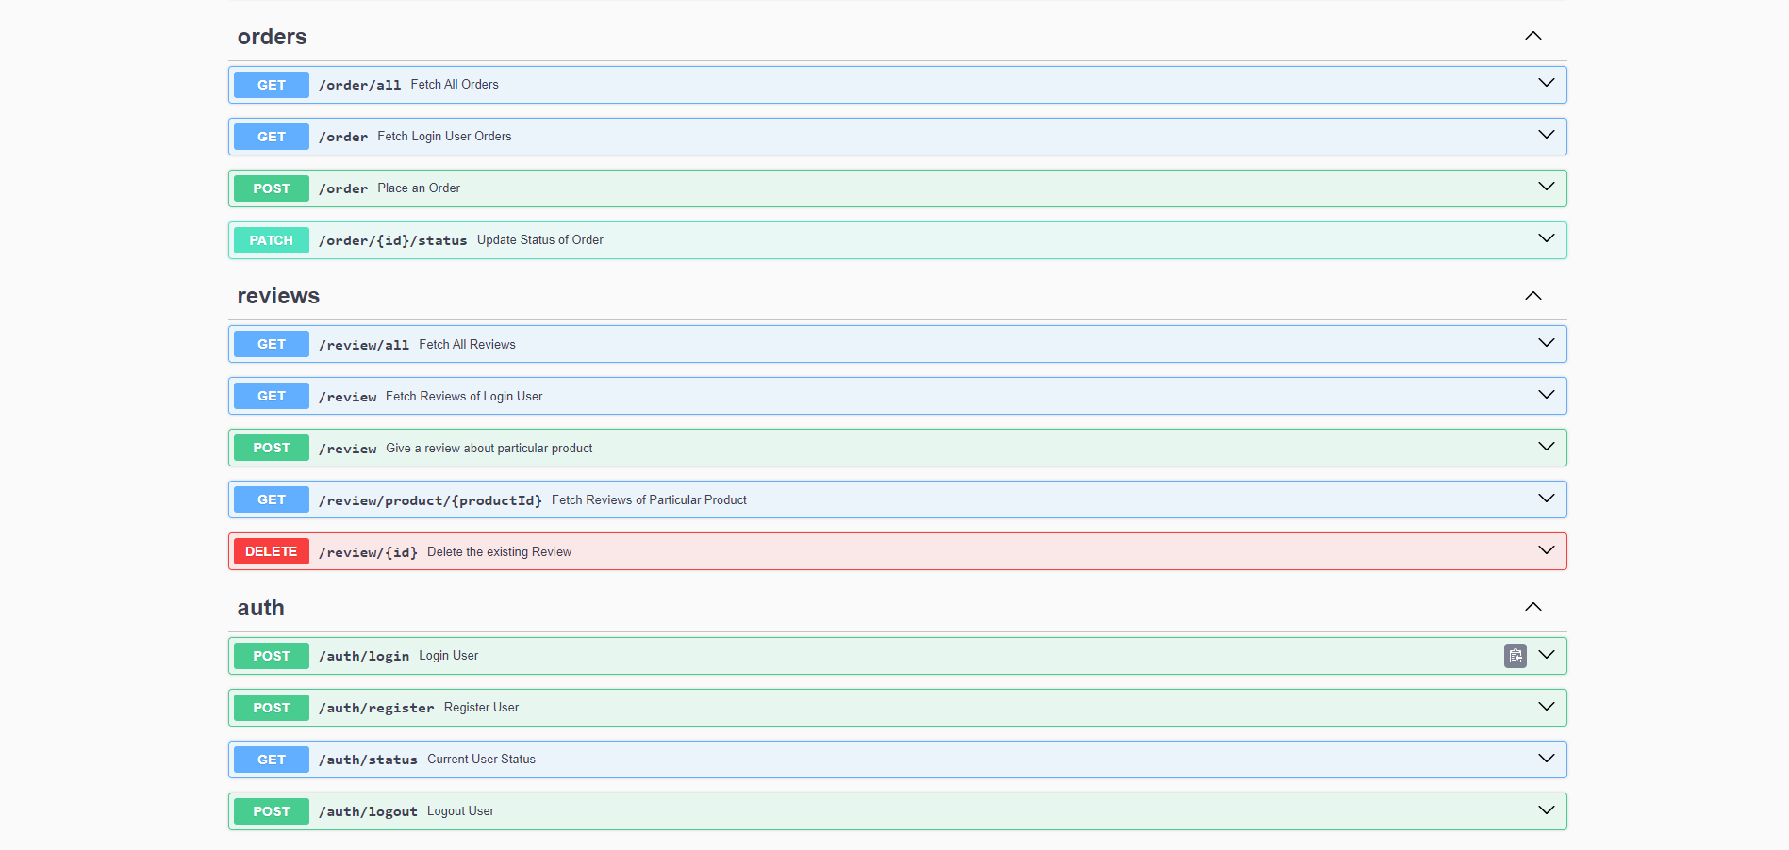Select the /review/{id} path text
The image size is (1789, 850).
click(368, 552)
